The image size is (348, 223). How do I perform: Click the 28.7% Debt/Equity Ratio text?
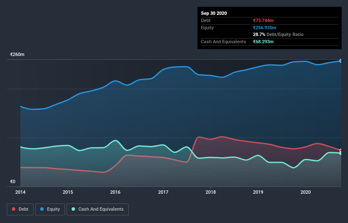278,34
